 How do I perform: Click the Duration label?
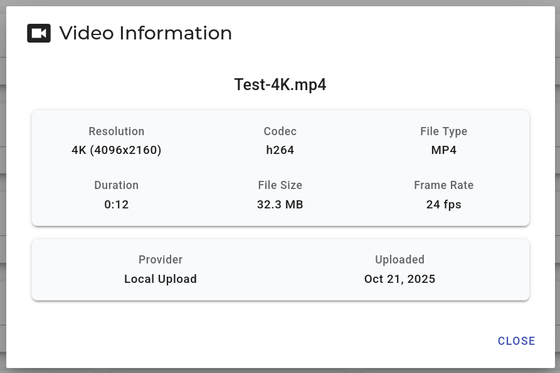click(117, 185)
